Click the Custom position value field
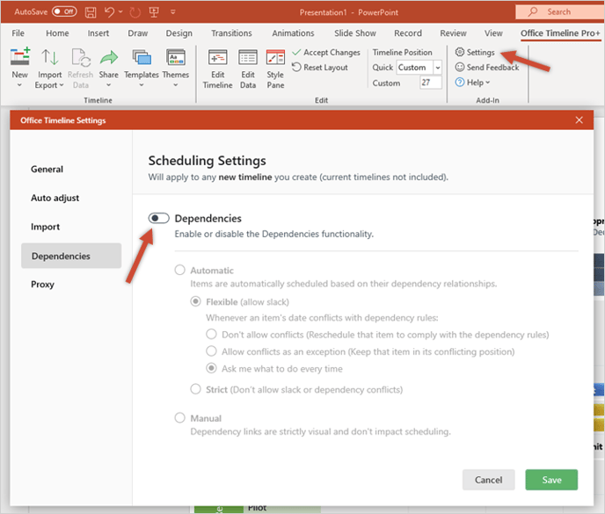Image resolution: width=605 pixels, height=514 pixels. [x=431, y=83]
